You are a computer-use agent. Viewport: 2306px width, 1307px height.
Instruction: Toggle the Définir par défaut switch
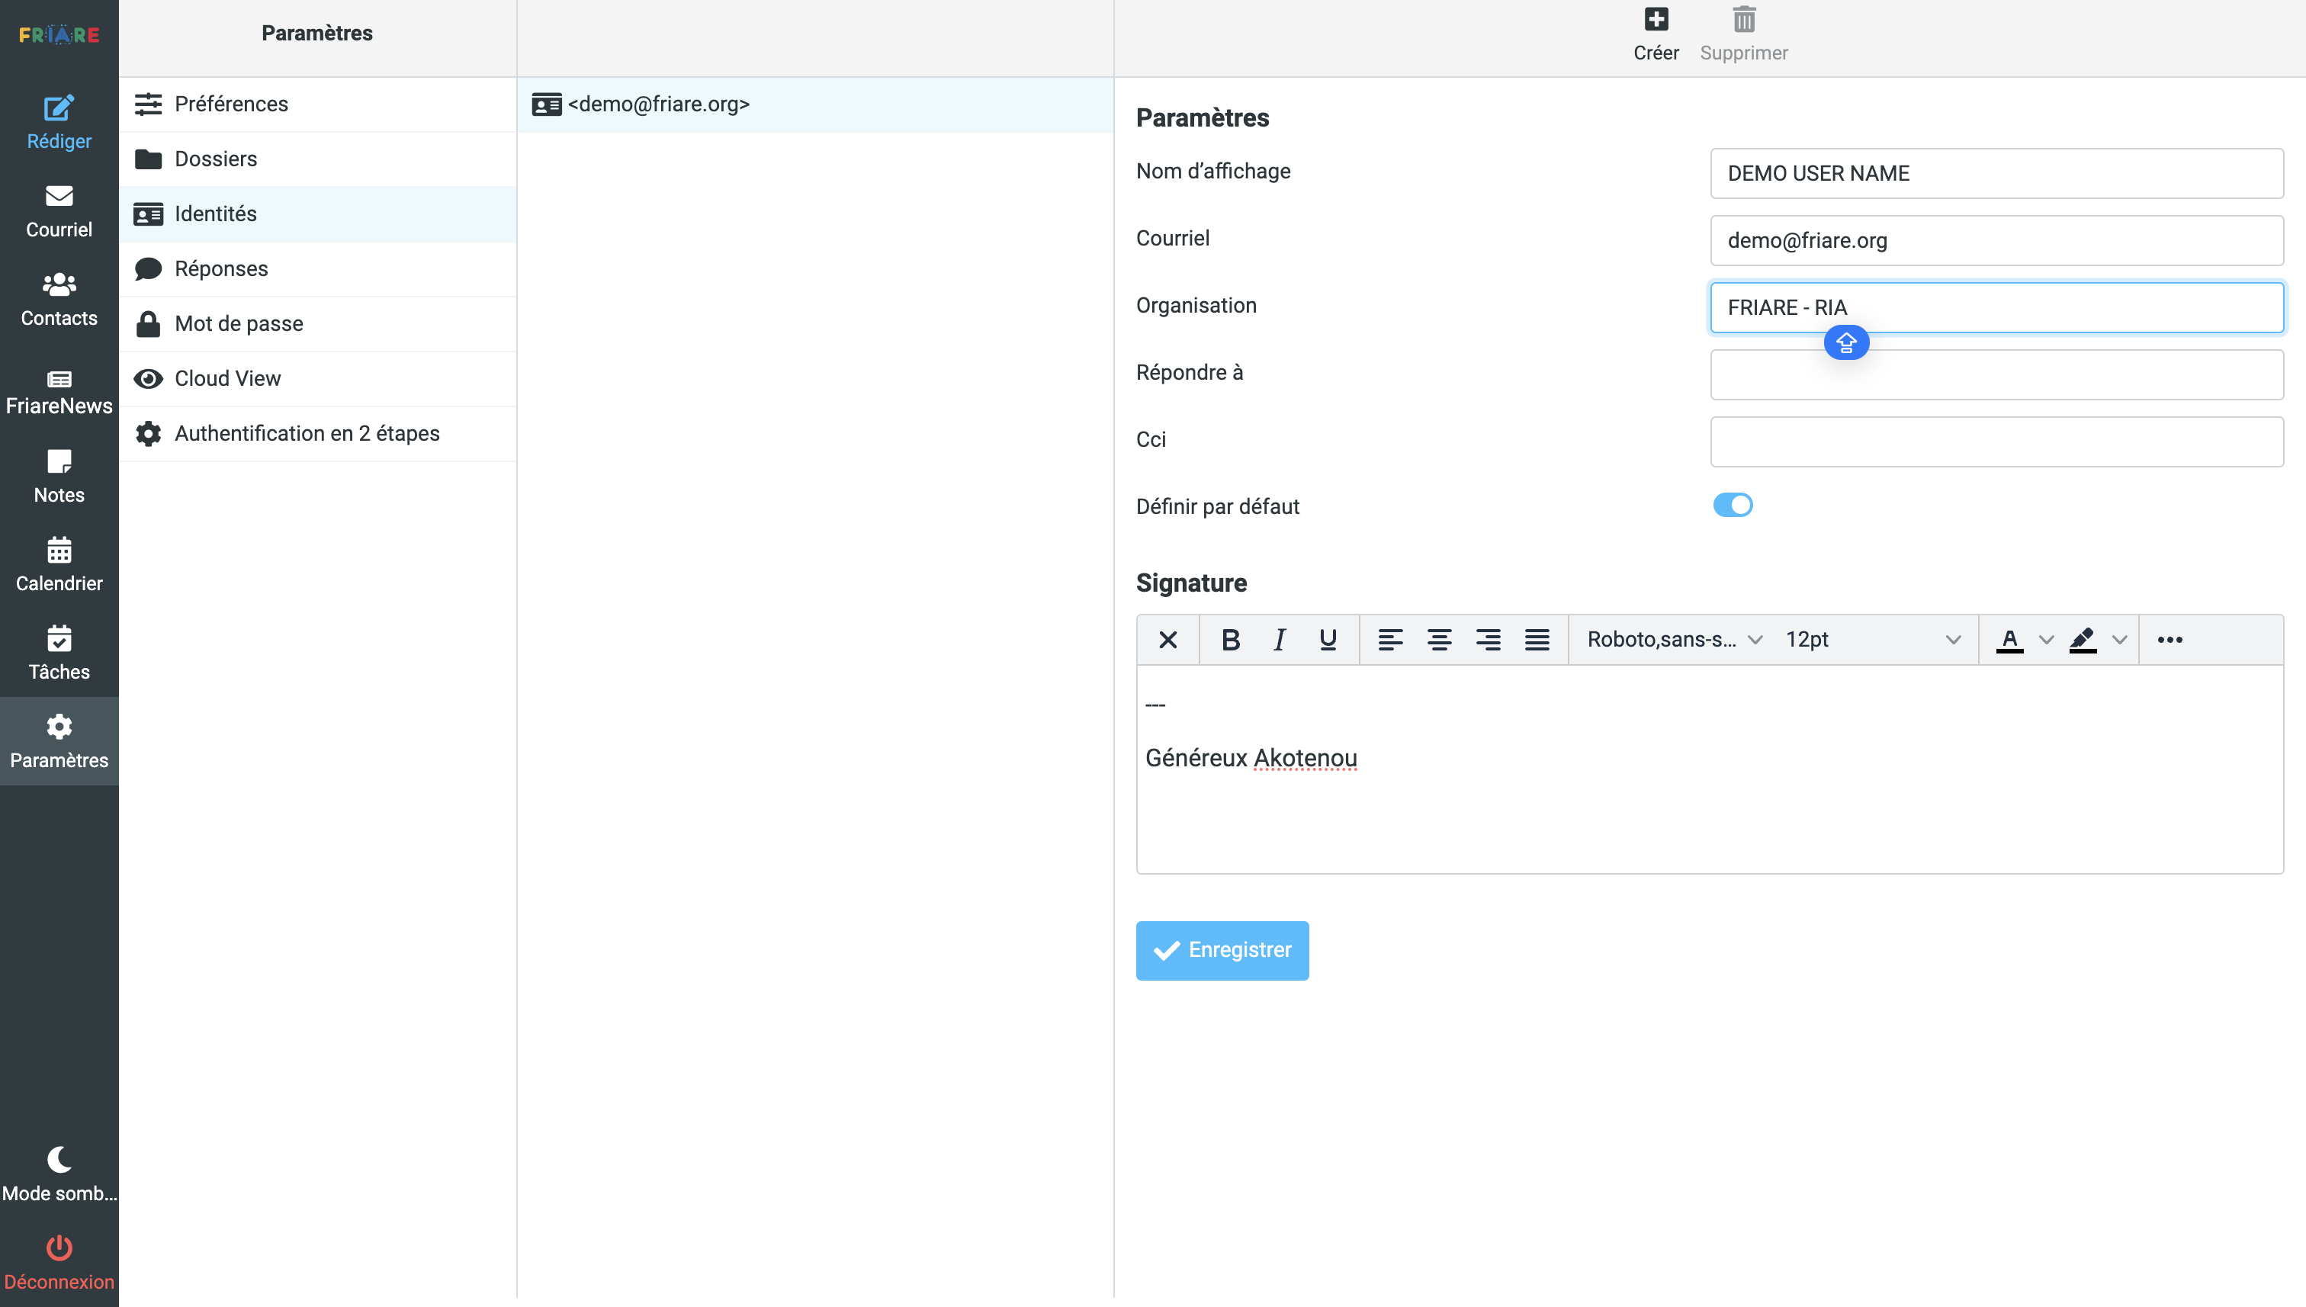pos(1733,506)
